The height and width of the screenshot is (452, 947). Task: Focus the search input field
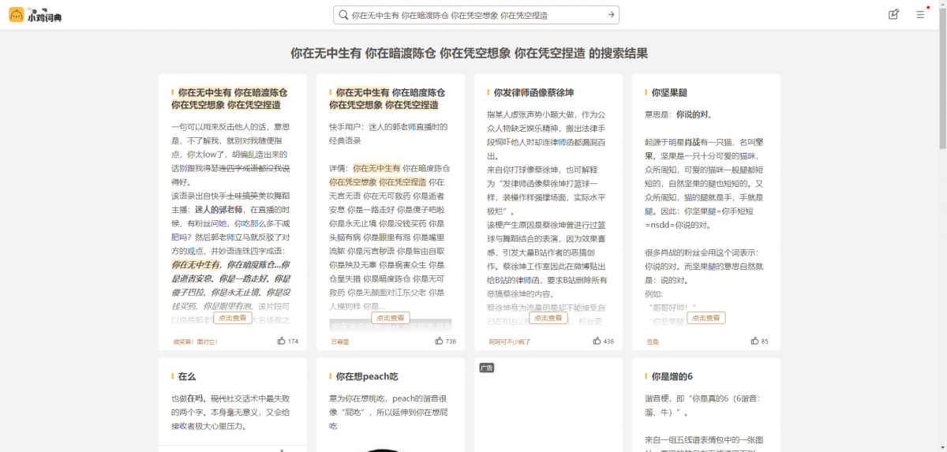(x=476, y=15)
